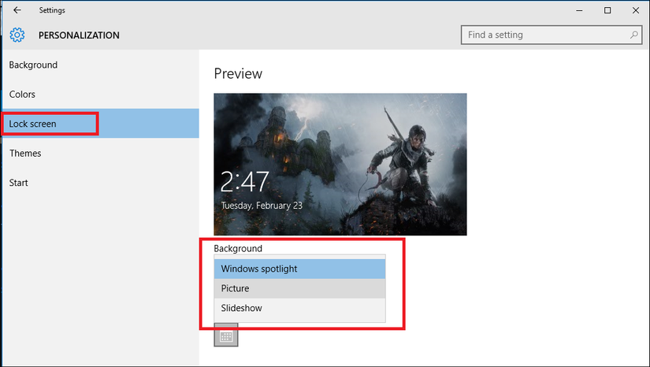Click the Find a setting search box
Viewport: 650px width, 367px height.
[544, 35]
